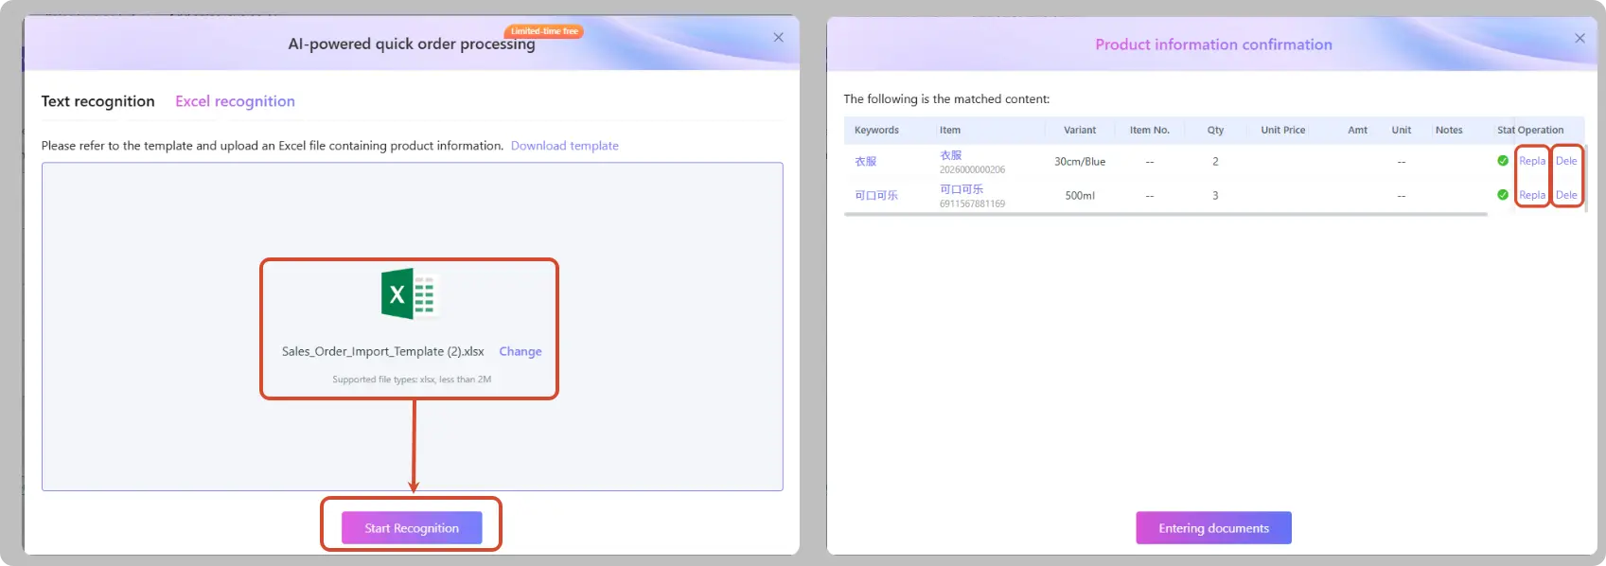Delete the 衣服 row
Viewport: 1606px width, 566px height.
pos(1566,161)
